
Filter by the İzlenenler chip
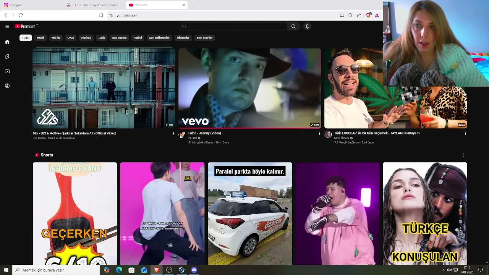183,38
